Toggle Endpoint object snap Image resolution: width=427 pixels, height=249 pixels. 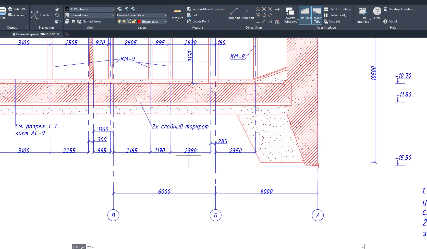pos(234,13)
